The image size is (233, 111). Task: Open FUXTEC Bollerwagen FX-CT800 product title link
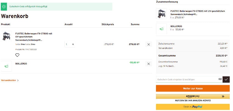pyautogui.click(x=33, y=37)
